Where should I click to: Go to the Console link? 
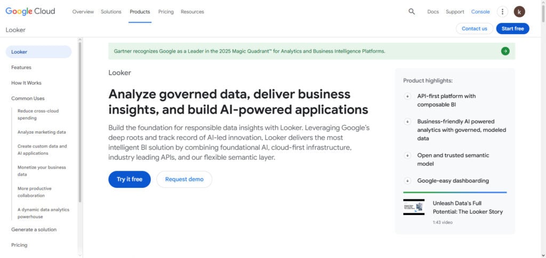click(480, 12)
